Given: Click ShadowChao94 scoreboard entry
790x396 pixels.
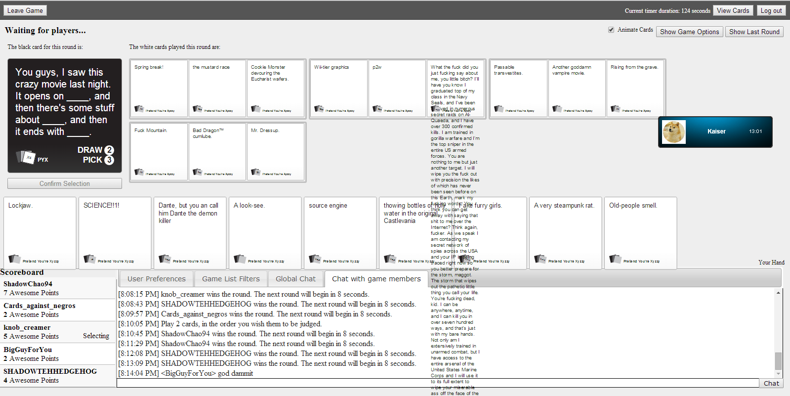Looking at the screenshot, I should tap(58, 288).
